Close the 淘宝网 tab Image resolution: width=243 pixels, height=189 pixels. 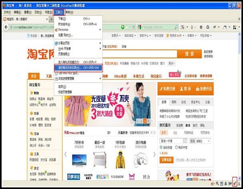tap(47, 19)
